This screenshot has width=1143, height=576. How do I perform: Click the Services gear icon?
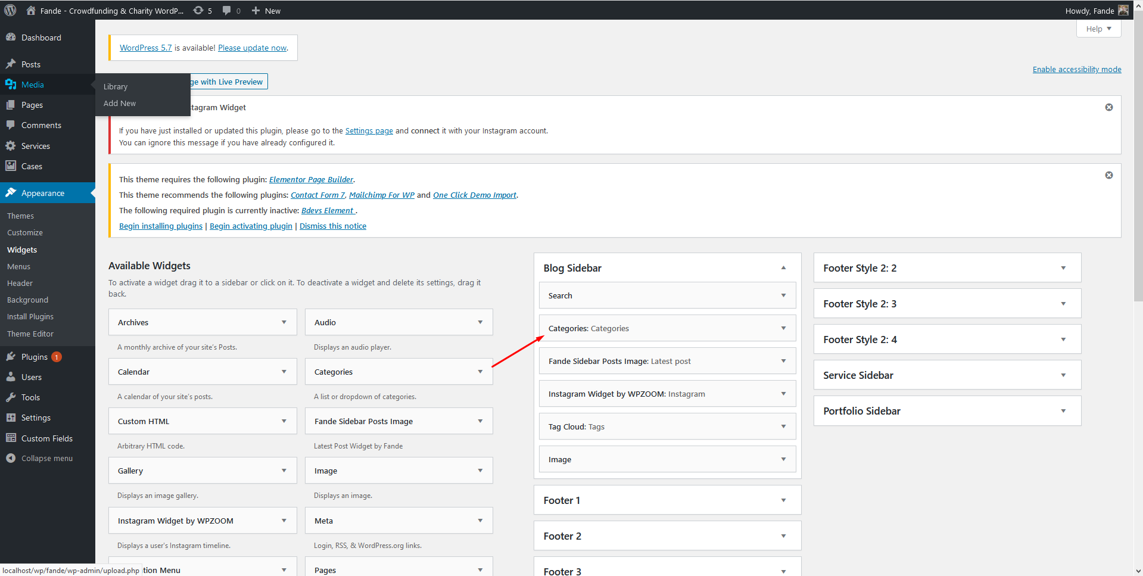[11, 145]
